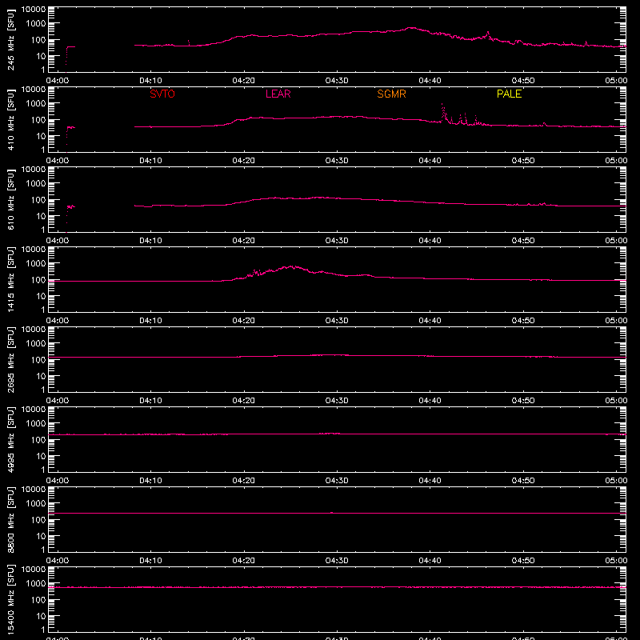Select the 15400 MHz [SFU] axis label
640x640 pixels.
(10, 600)
